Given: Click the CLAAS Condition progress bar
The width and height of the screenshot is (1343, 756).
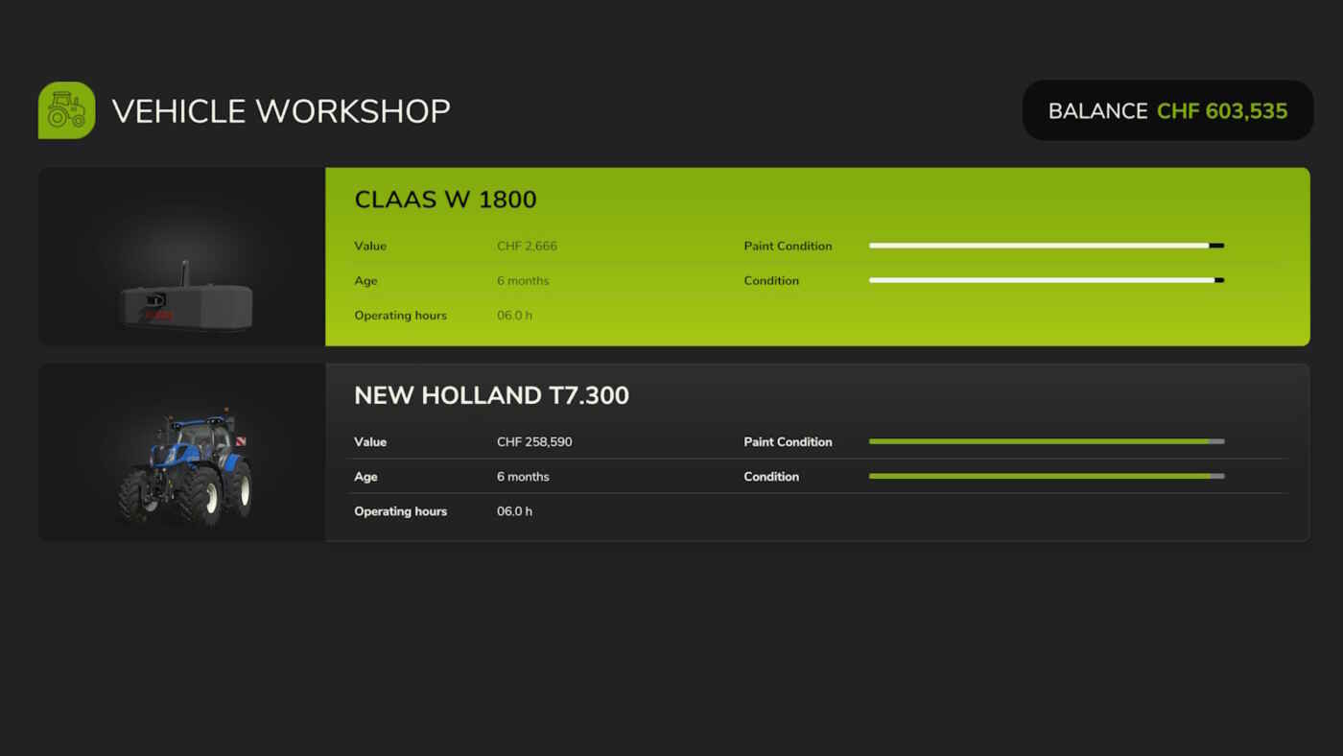Looking at the screenshot, I should pos(1046,280).
